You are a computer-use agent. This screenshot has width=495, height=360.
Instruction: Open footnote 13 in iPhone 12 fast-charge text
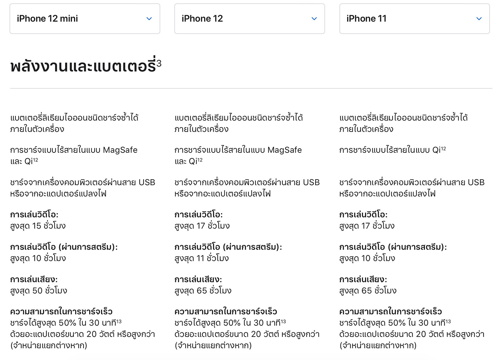coord(283,321)
